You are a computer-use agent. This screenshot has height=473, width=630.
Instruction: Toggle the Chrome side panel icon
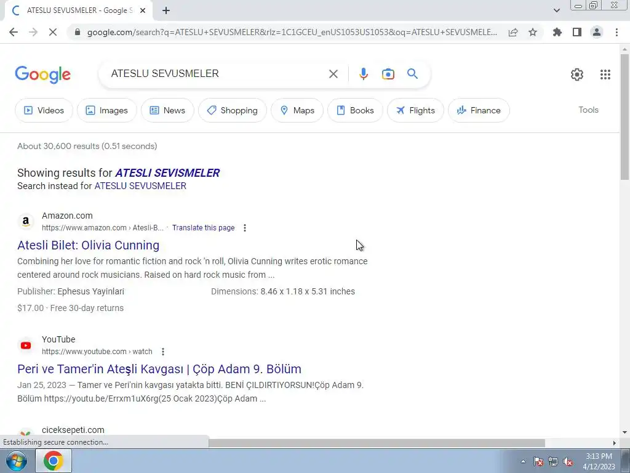tap(577, 32)
